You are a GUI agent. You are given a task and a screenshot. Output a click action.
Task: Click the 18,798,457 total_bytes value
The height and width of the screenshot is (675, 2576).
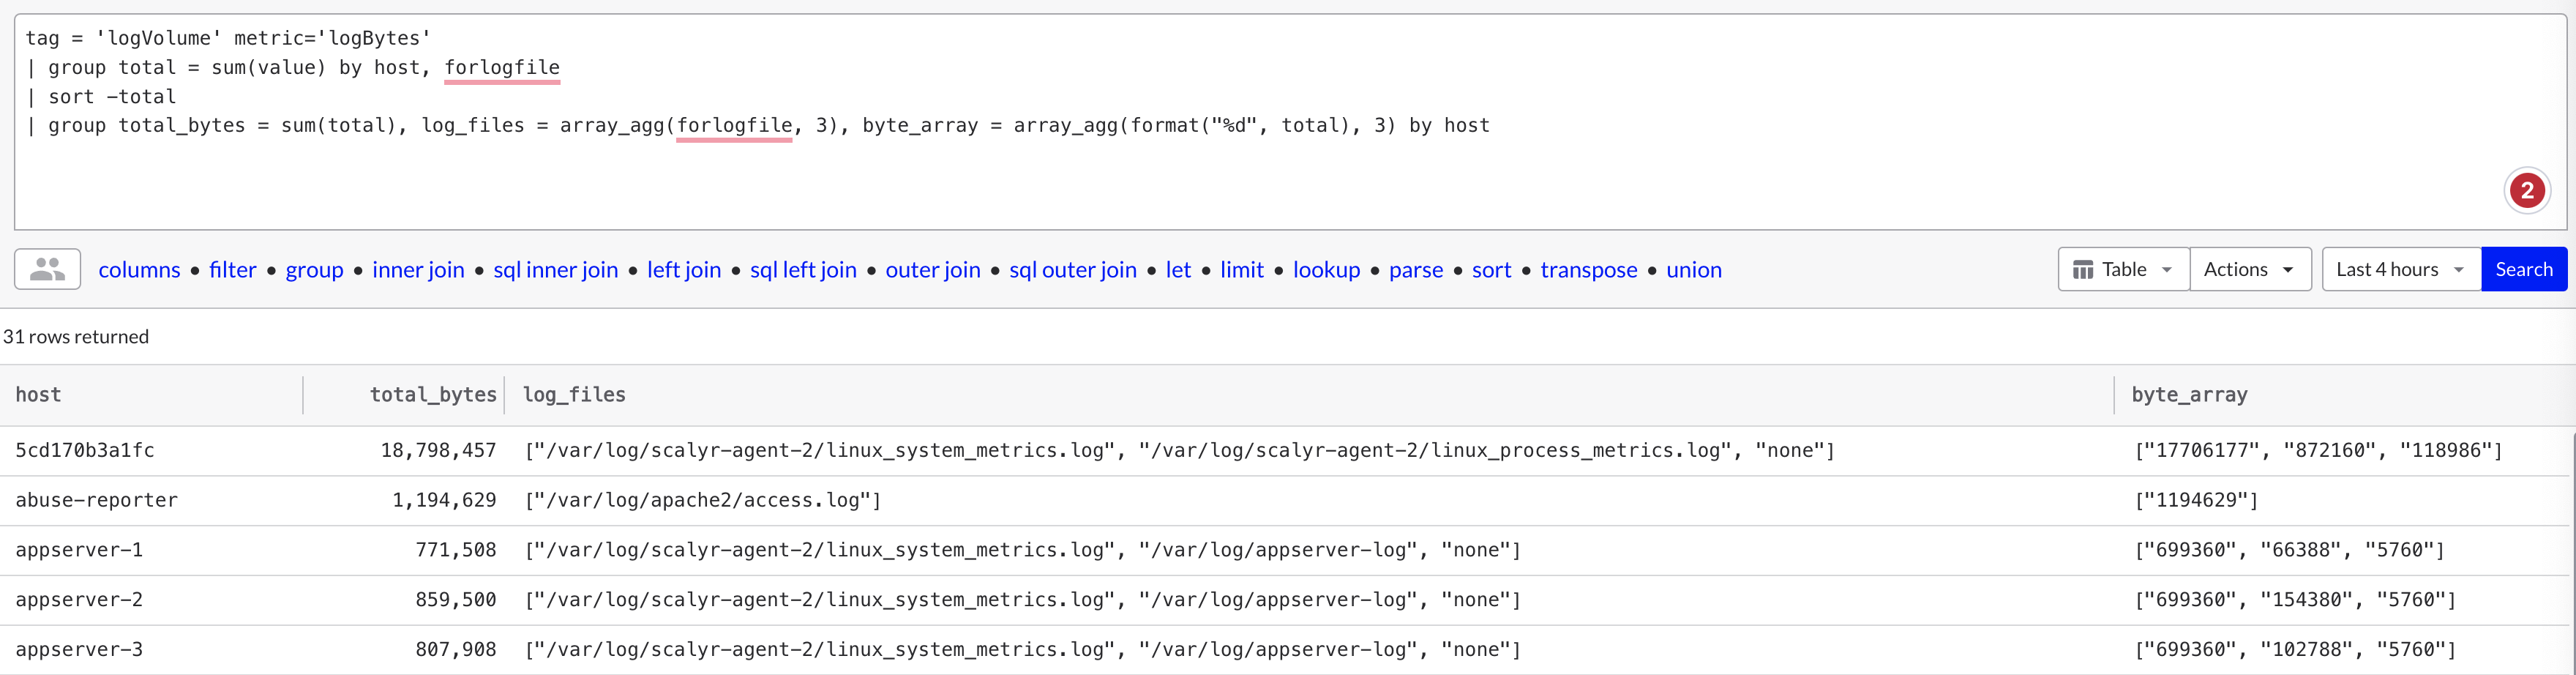438,451
